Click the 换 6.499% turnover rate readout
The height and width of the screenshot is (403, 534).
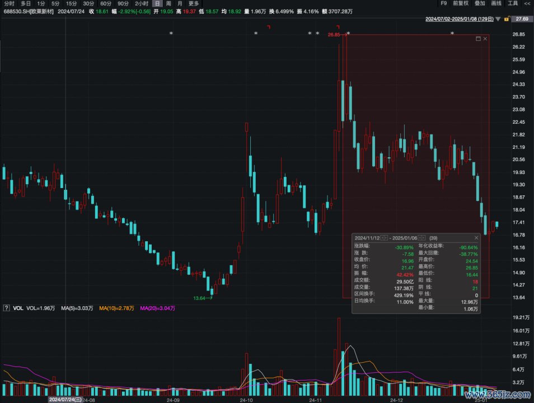point(282,11)
